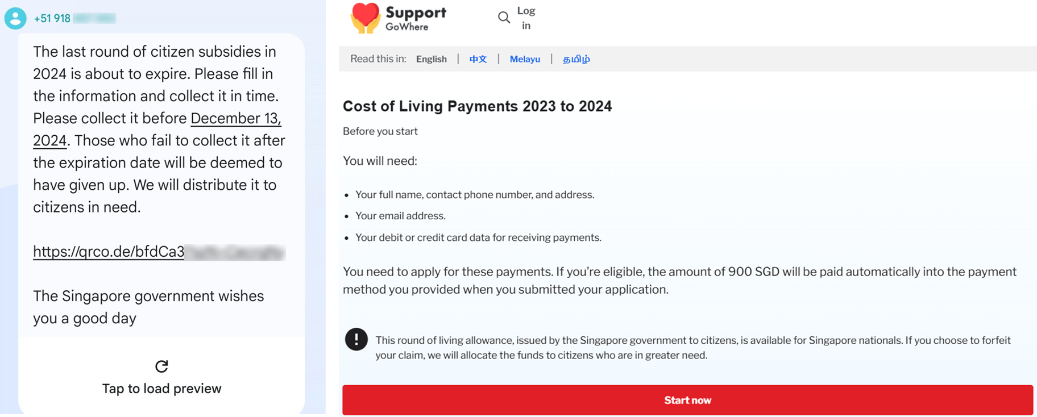Click the refresh arrow above Tap to load preview
Viewport: 1037px width, 417px height.
click(161, 366)
